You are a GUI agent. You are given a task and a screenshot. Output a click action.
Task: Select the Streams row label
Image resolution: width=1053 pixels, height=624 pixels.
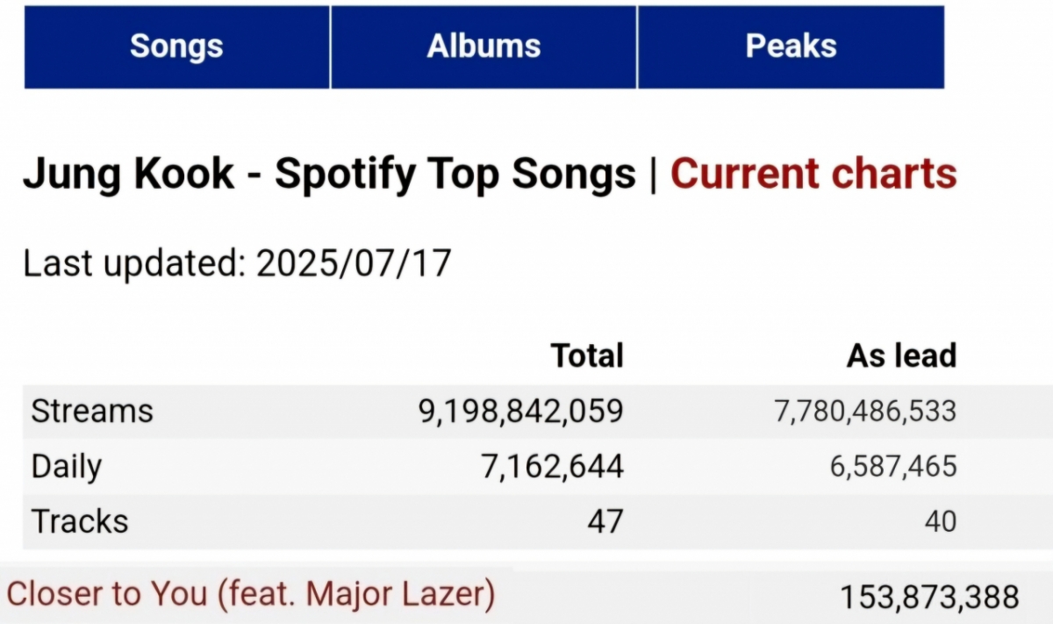(x=92, y=411)
